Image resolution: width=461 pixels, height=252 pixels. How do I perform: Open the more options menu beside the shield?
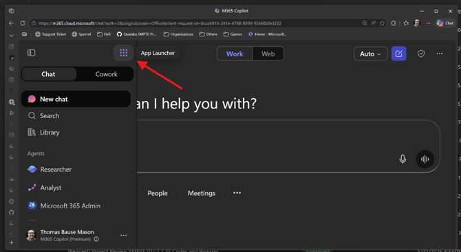[x=440, y=54]
